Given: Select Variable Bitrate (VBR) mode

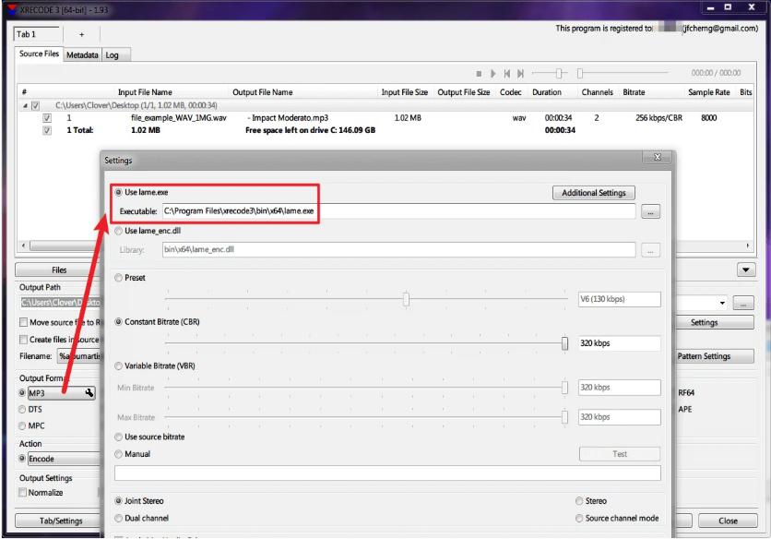Looking at the screenshot, I should pyautogui.click(x=118, y=366).
